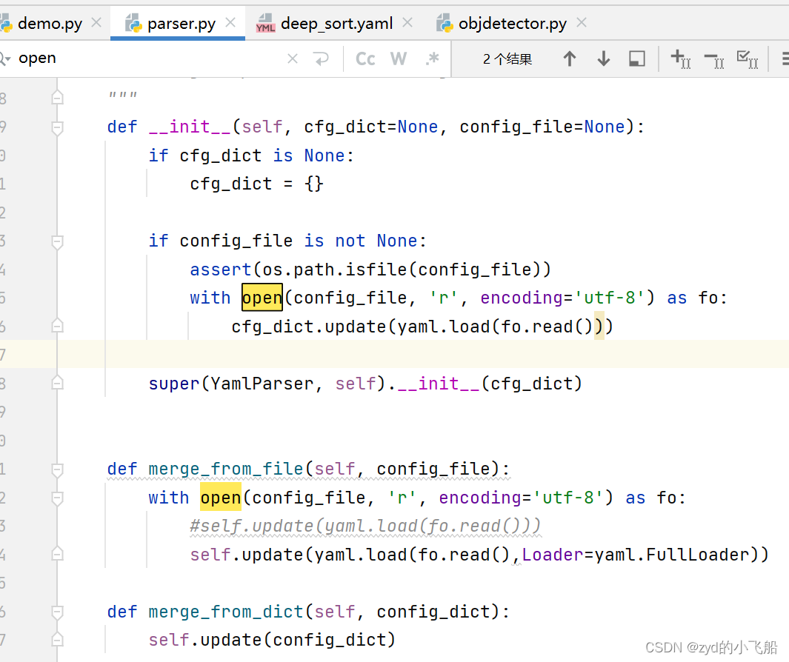Screen dimensions: 789x662
Task: Add next occurrence using plus icon
Action: pyautogui.click(x=679, y=58)
